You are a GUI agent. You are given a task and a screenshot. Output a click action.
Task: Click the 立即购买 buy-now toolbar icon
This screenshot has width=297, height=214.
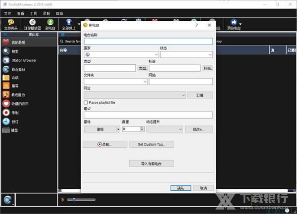coord(11,24)
